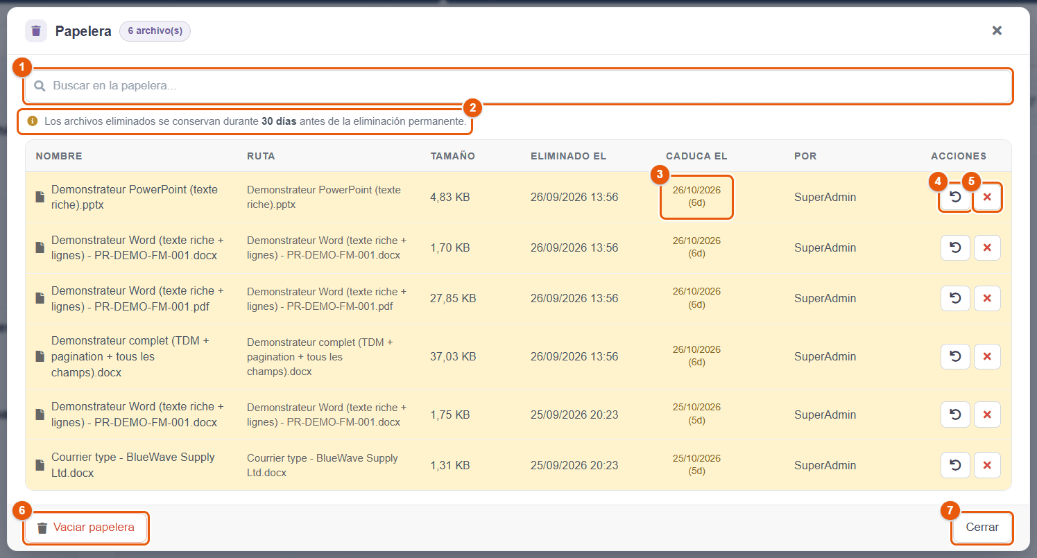The width and height of the screenshot is (1037, 558).
Task: Select the '4,83 KB' size cell
Action: (x=450, y=198)
